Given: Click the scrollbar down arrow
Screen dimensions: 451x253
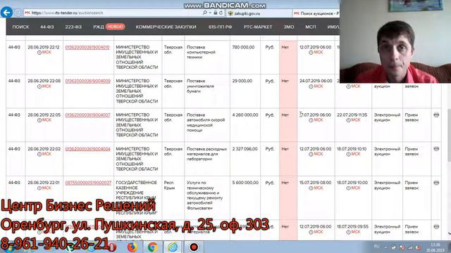Looking at the screenshot, I should 449,234.
